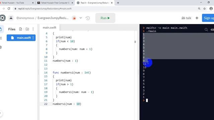Reload the page
The width and height of the screenshot is (214, 120).
(9, 9)
